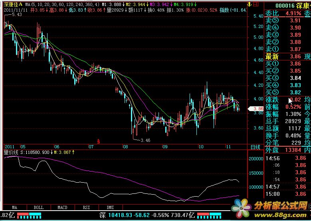
Task: Click the red window layout icon
Action: (256, 4)
